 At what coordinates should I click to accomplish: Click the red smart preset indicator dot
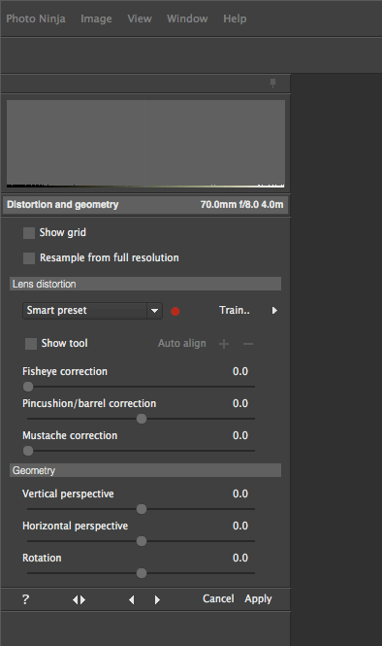coord(175,312)
